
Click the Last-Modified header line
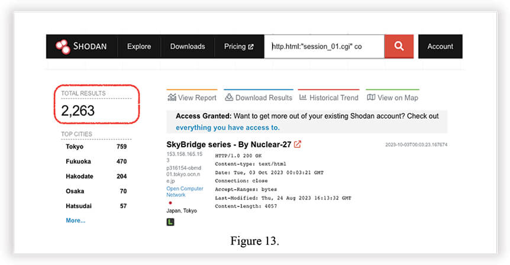click(283, 198)
